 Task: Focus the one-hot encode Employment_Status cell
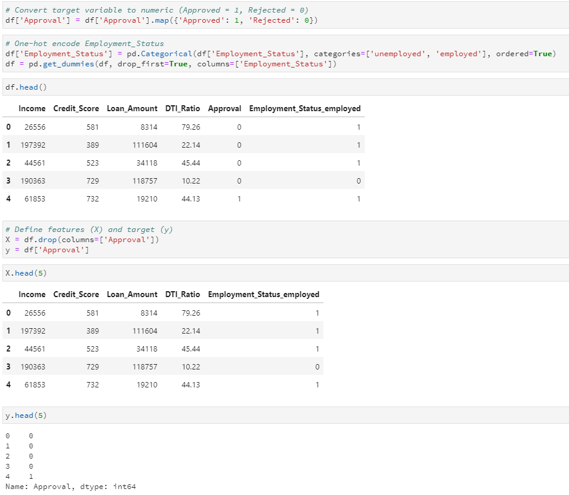pos(284,54)
